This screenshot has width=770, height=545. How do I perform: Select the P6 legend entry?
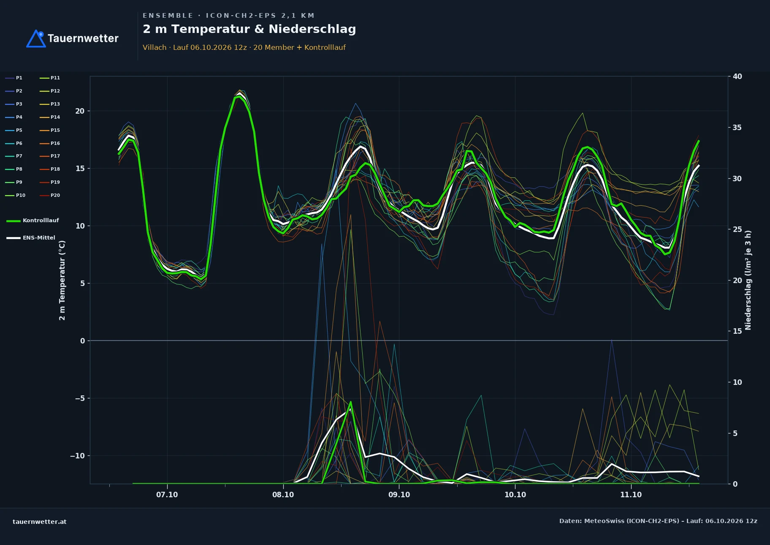coord(14,143)
